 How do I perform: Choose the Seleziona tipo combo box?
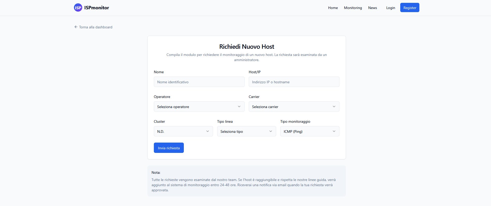[x=243, y=131]
